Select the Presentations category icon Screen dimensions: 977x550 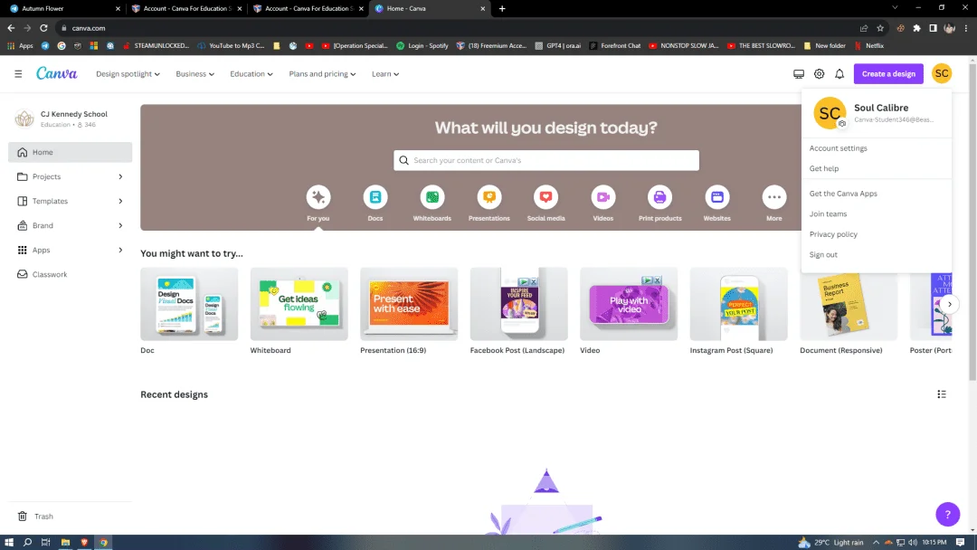pos(489,197)
